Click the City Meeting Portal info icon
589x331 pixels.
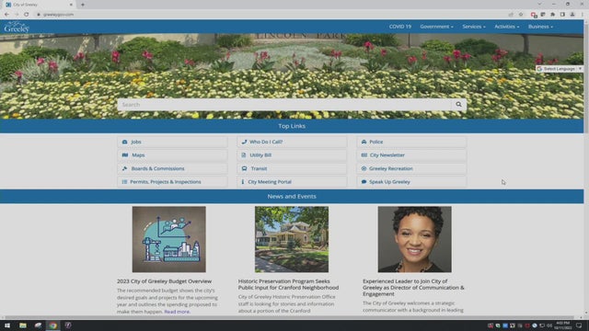(x=243, y=182)
